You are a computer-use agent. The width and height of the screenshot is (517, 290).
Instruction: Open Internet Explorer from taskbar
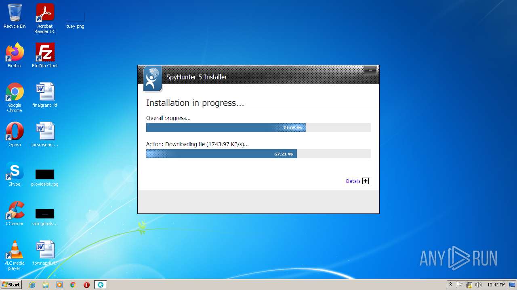coord(32,285)
